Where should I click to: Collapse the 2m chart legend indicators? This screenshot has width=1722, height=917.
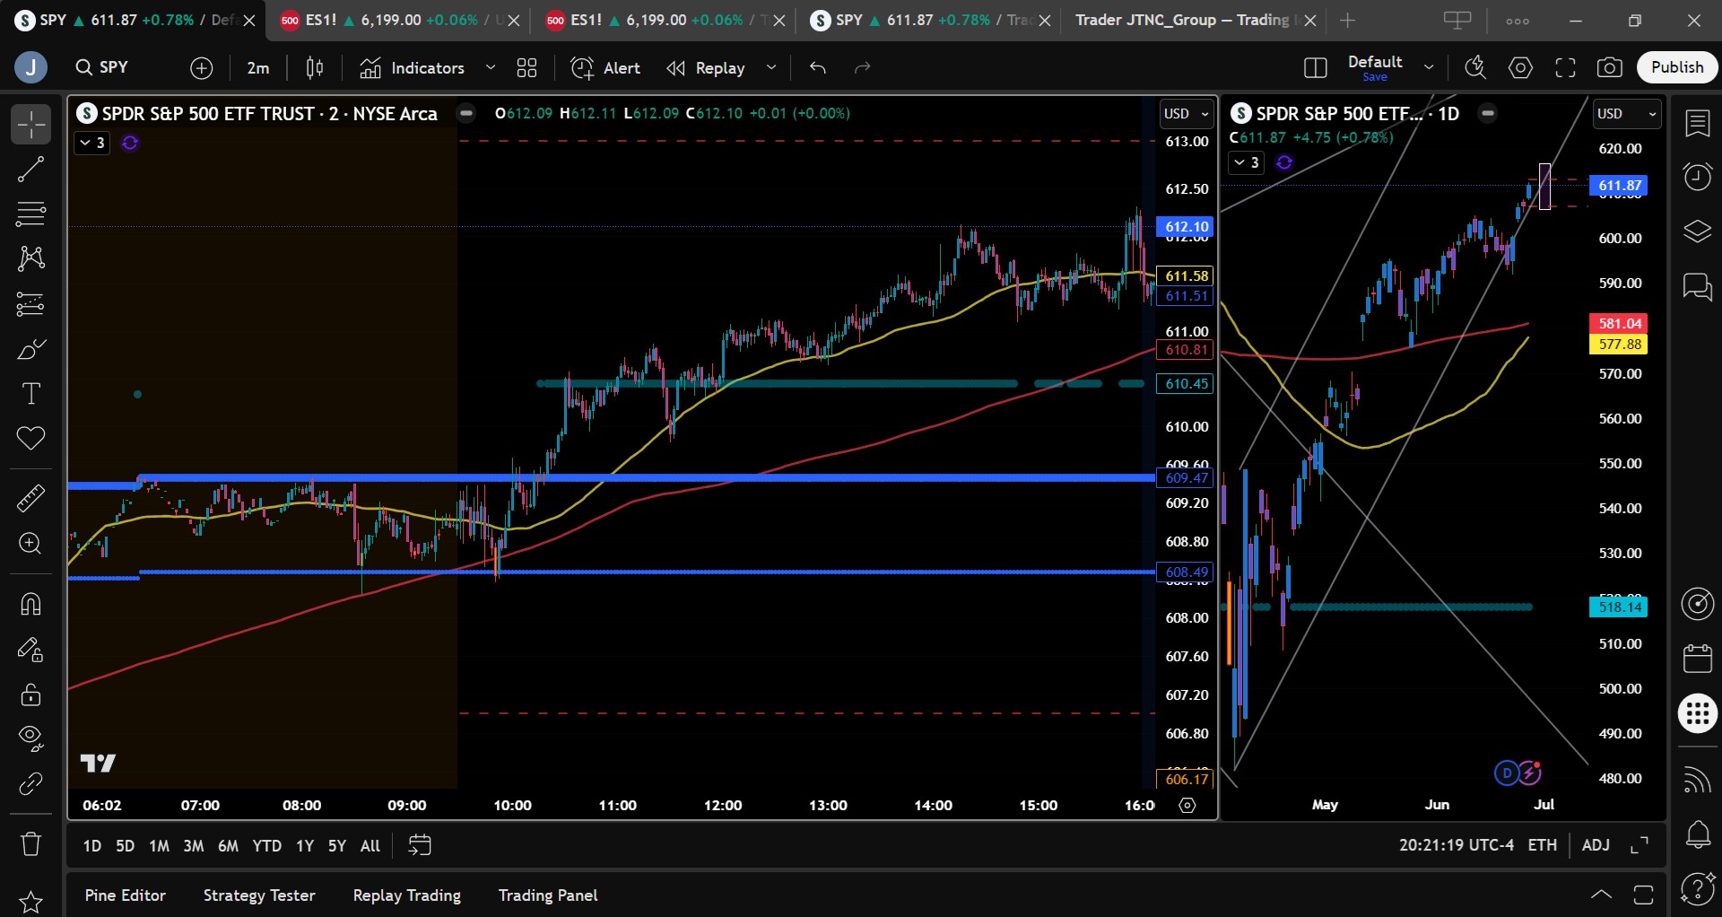coord(91,143)
